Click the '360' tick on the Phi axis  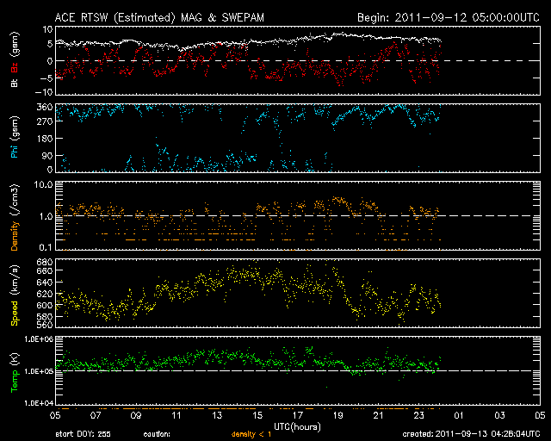pos(45,107)
